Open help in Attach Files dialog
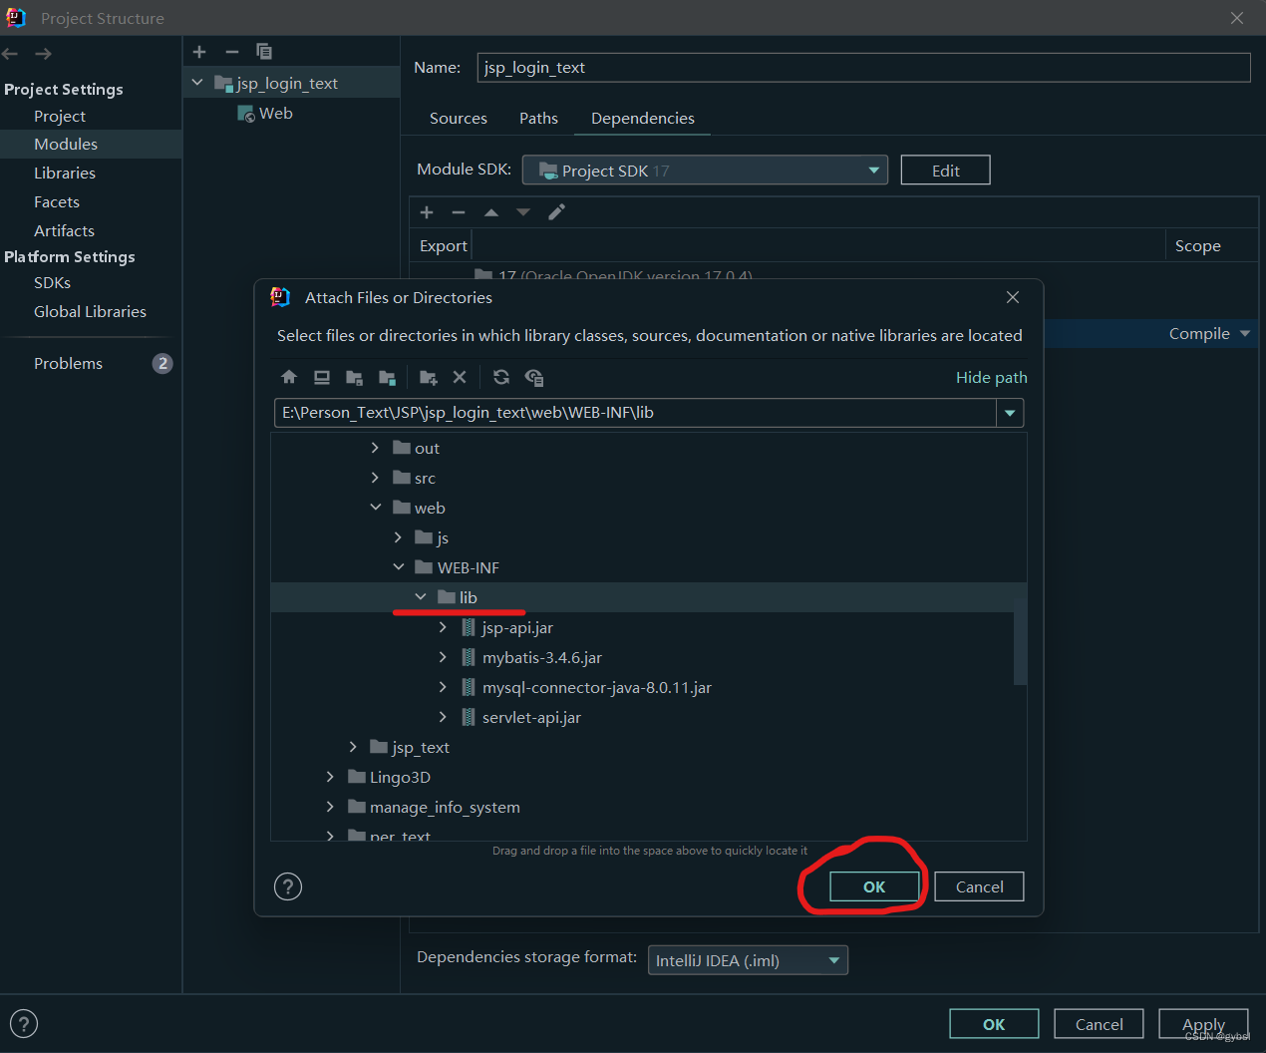 pyautogui.click(x=288, y=886)
